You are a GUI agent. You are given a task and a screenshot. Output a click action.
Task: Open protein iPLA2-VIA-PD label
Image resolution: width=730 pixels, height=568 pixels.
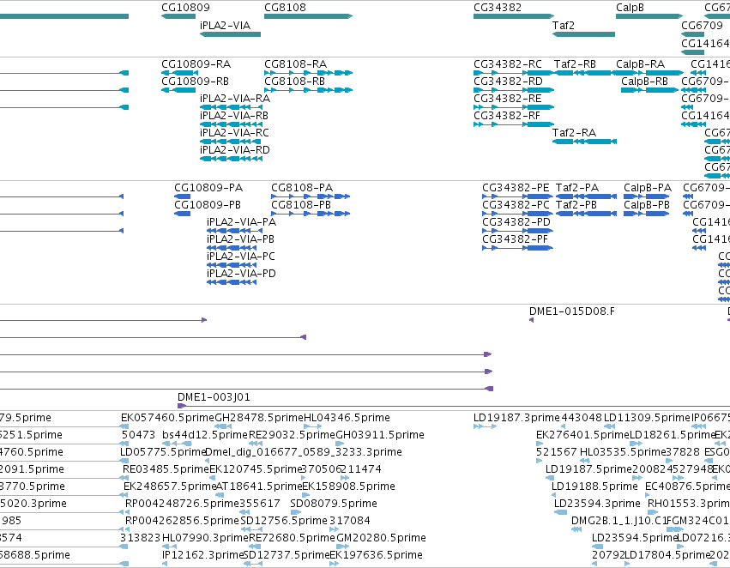tap(241, 274)
